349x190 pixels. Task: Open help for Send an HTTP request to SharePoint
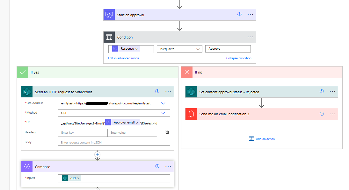157,91
